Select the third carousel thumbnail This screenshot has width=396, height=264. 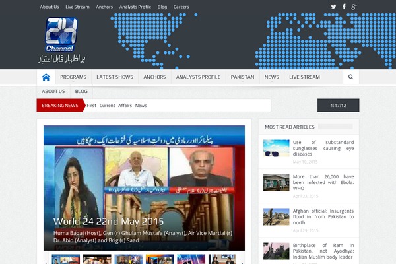(x=129, y=259)
